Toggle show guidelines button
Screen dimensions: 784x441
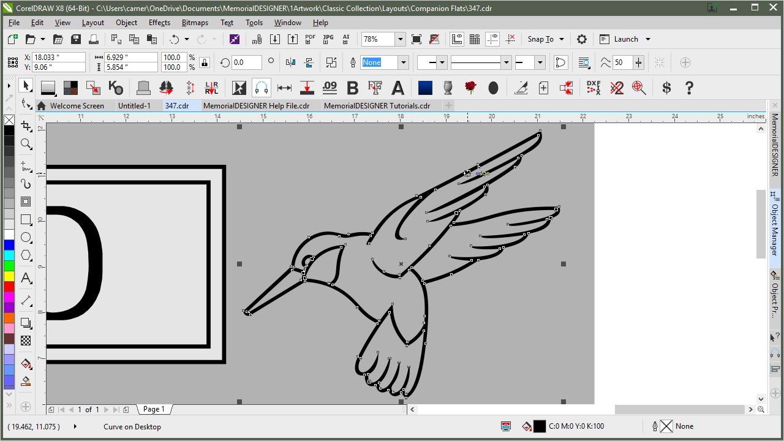[x=492, y=39]
